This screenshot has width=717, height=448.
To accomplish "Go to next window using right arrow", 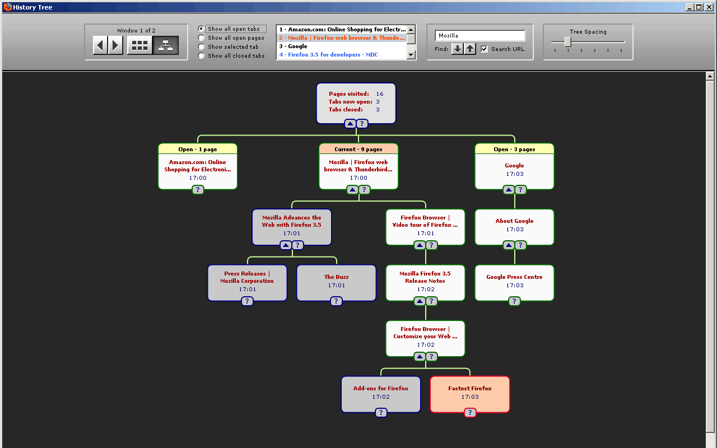I will coord(115,45).
